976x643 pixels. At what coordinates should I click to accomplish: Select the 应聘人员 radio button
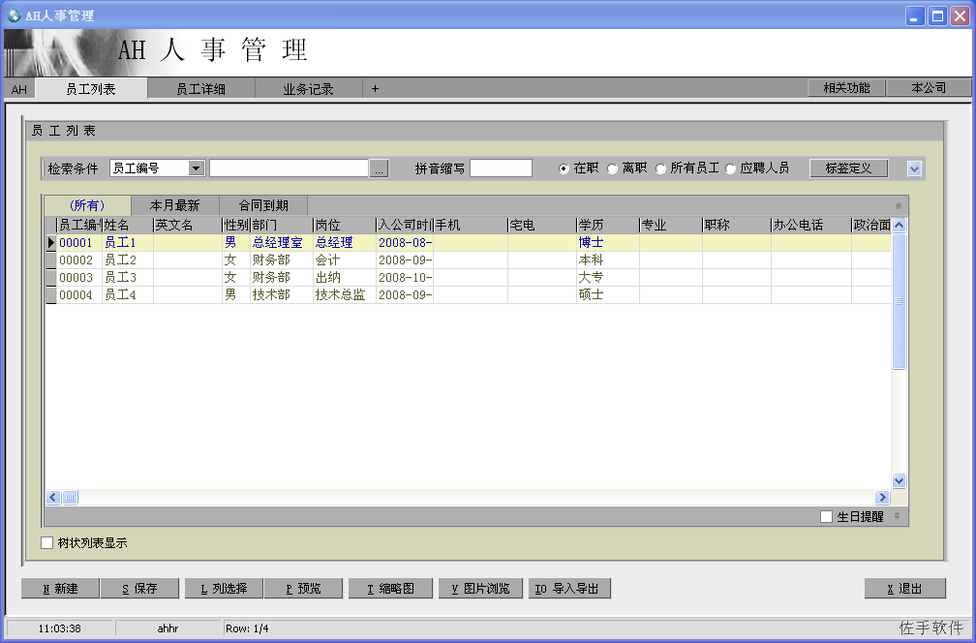tap(730, 168)
